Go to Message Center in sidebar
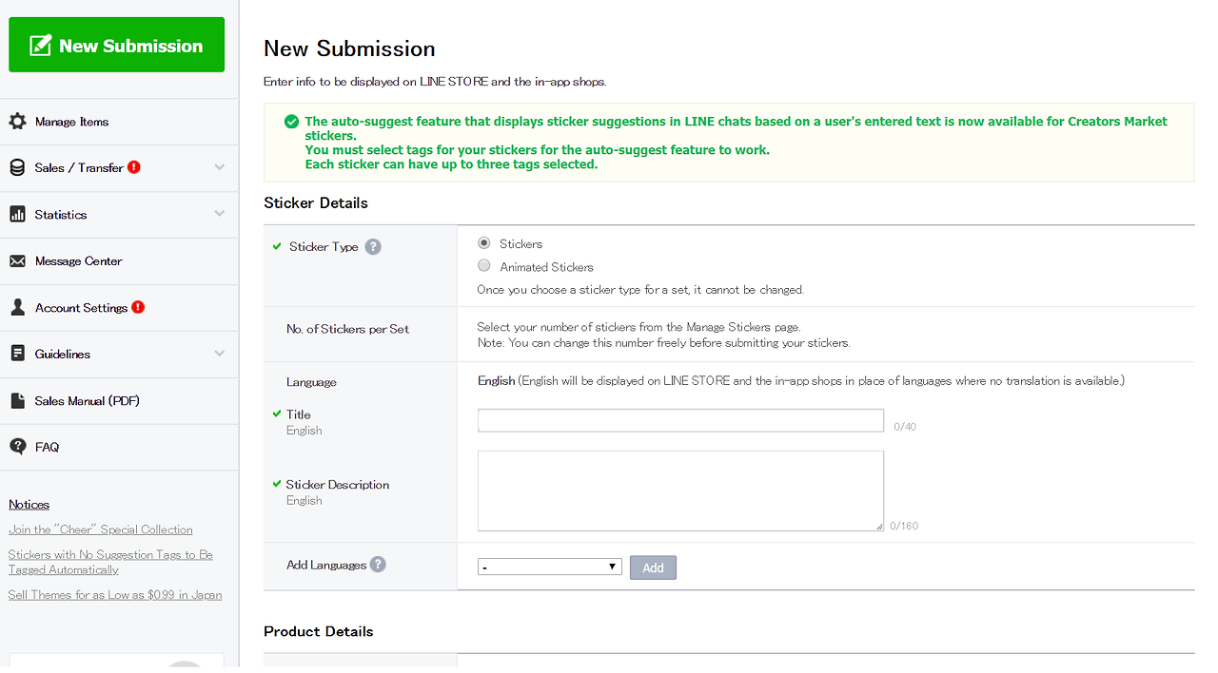1218x673 pixels. [78, 261]
